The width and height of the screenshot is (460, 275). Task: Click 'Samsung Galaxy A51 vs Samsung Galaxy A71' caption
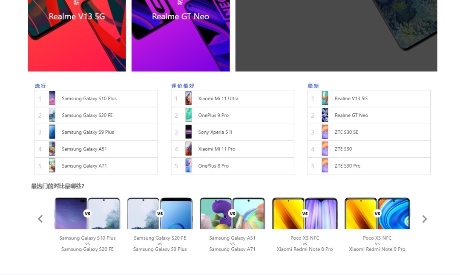(233, 243)
